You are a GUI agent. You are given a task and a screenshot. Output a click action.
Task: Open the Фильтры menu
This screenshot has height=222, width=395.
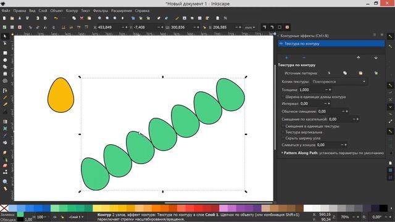coord(100,10)
